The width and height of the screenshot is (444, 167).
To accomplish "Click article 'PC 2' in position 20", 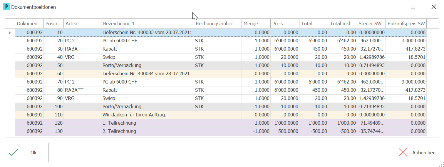I will (x=70, y=41).
